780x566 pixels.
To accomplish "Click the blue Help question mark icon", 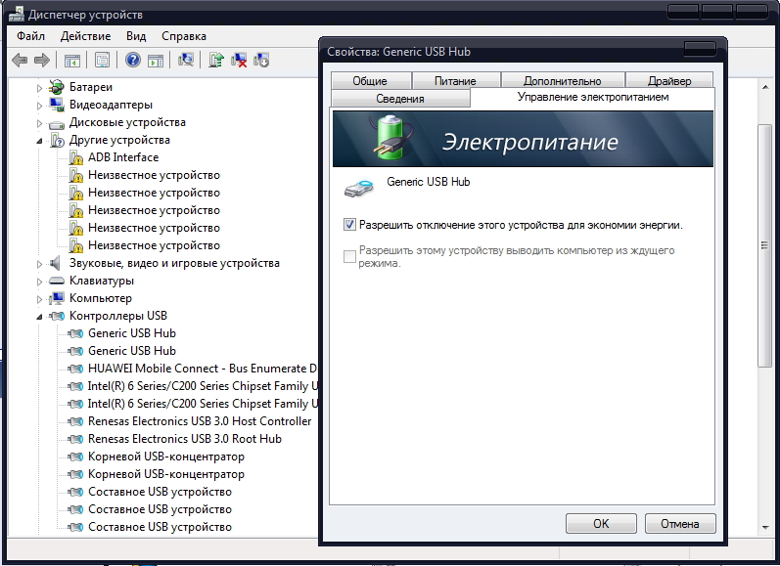I will [x=132, y=61].
